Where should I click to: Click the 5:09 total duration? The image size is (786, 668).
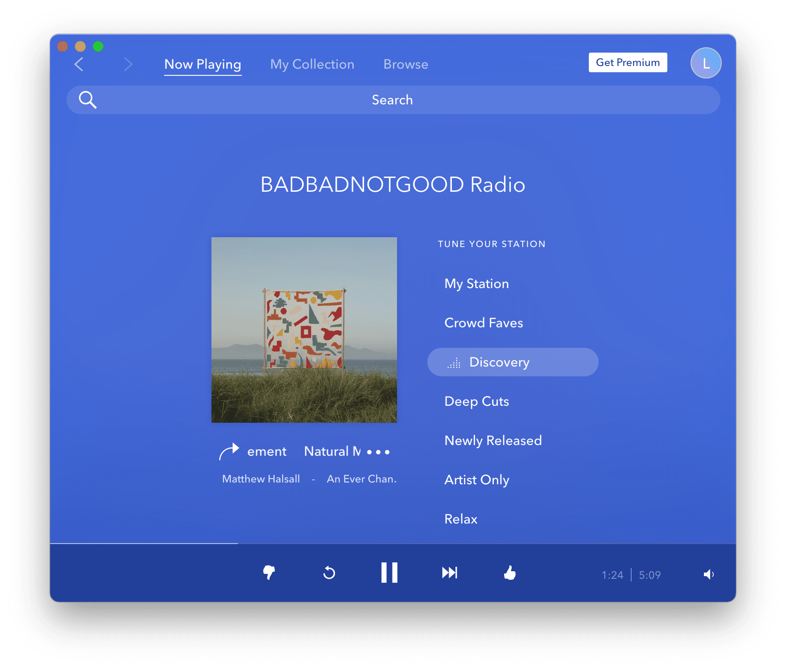tap(650, 575)
